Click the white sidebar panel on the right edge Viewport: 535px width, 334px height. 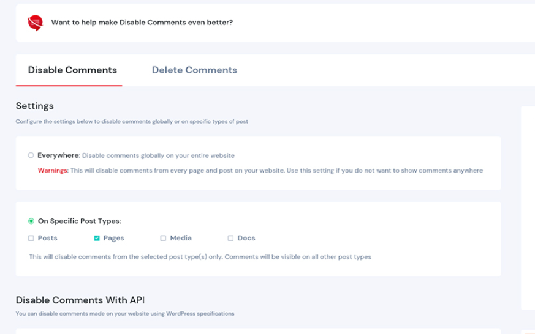tap(528, 208)
